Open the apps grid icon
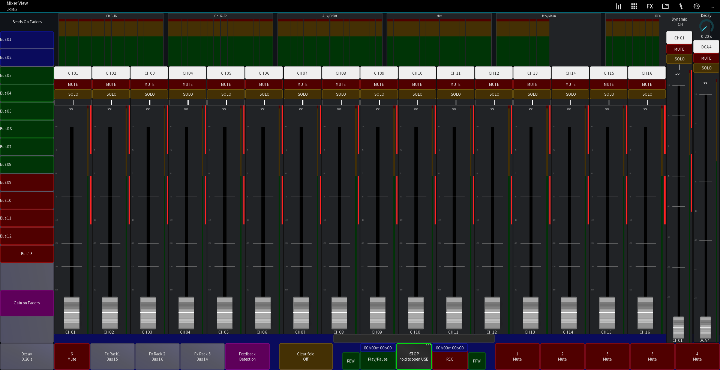This screenshot has height=370, width=720. pos(634,6)
